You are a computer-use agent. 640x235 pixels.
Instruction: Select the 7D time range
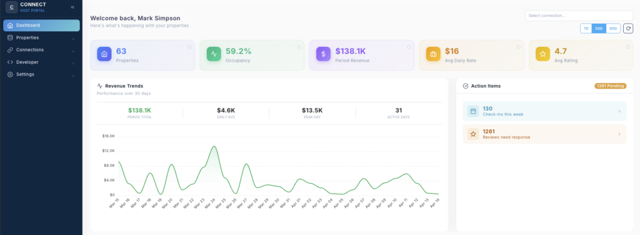tap(586, 29)
